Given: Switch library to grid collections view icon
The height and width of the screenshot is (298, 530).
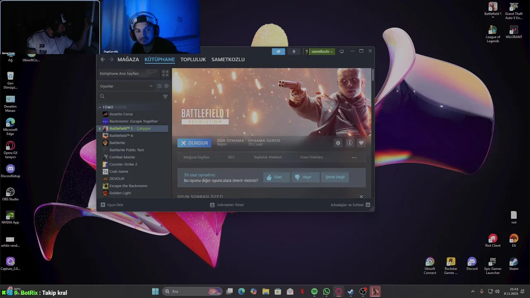Looking at the screenshot, I should pos(165,73).
